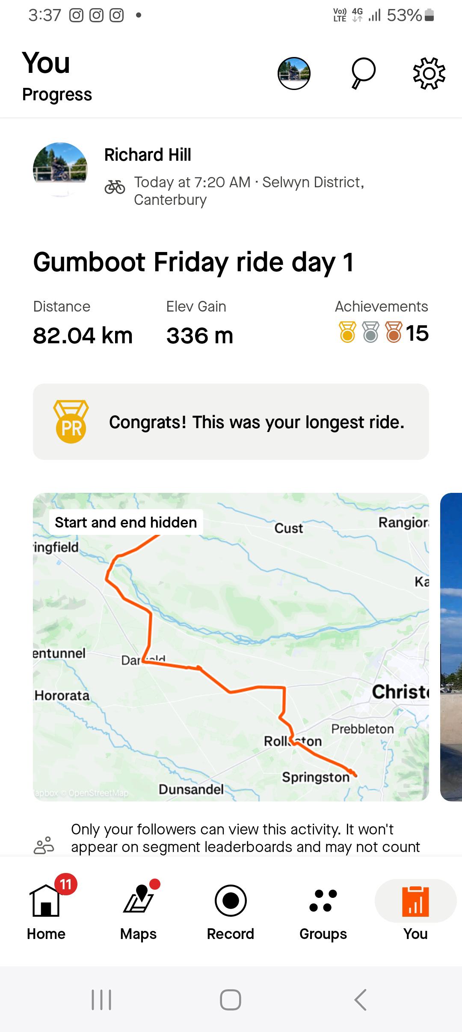
Task: Tap the gold achievement medal
Action: [347, 333]
